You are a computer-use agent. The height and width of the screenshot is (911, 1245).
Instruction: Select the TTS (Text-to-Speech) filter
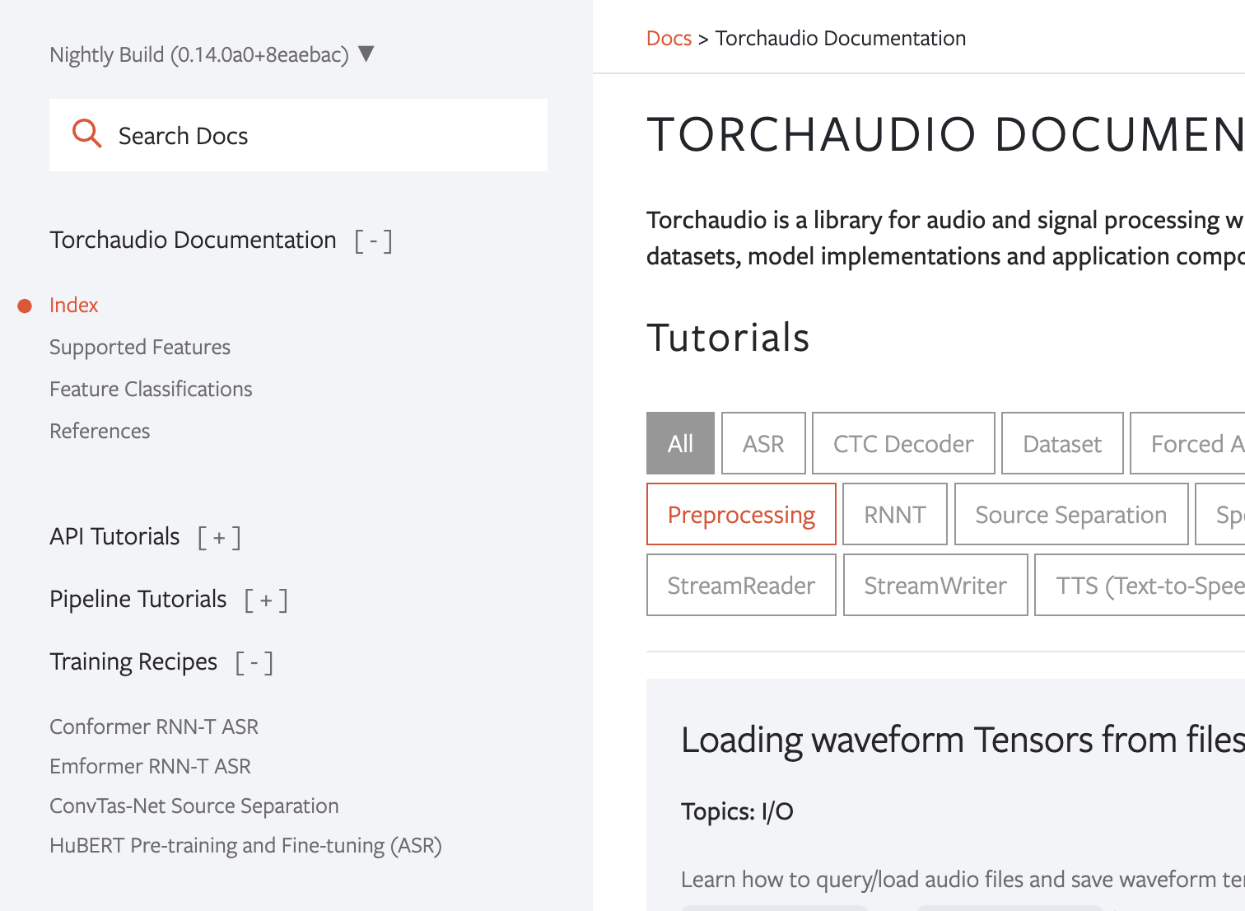tap(1140, 585)
